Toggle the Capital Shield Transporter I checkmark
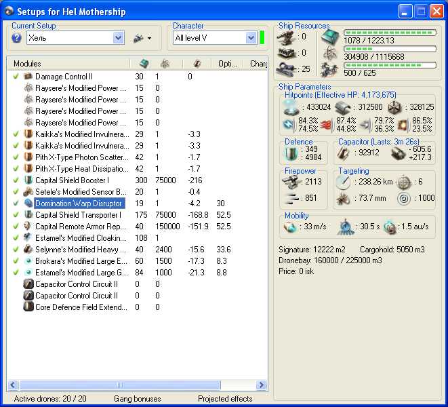The width and height of the screenshot is (448, 407). [16, 215]
